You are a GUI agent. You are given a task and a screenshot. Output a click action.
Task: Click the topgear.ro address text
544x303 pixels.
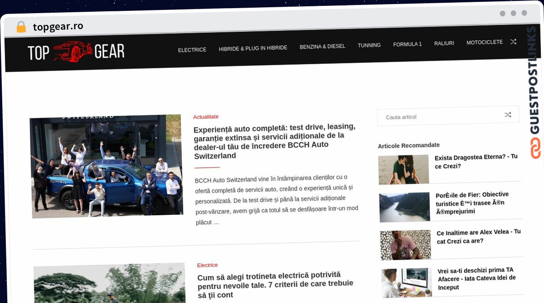pyautogui.click(x=58, y=26)
